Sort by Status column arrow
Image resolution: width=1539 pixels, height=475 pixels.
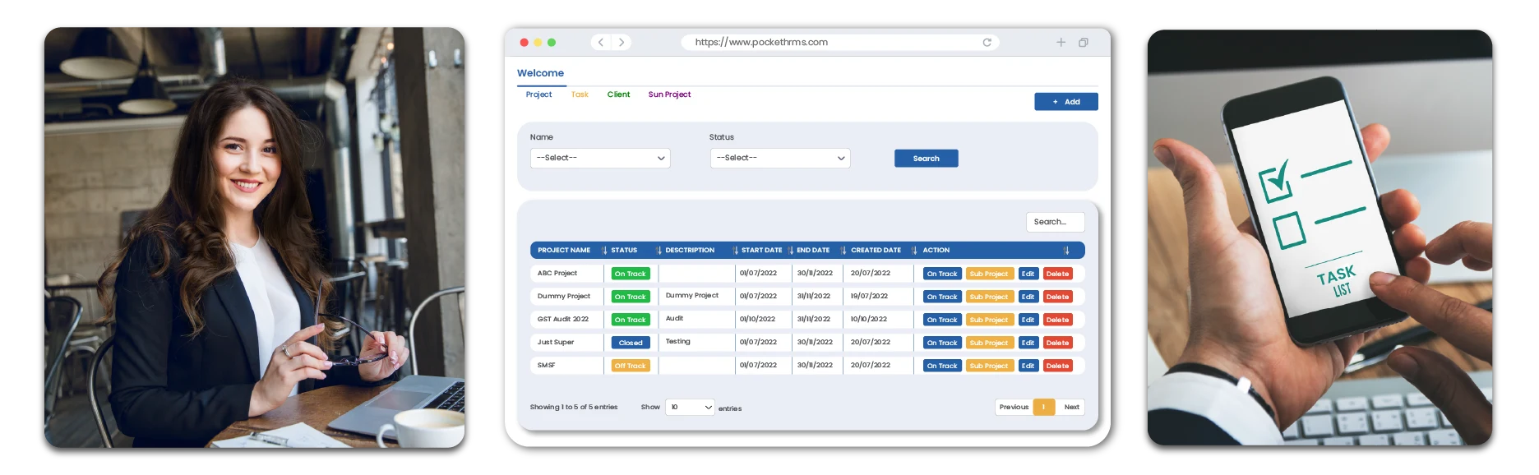point(659,250)
